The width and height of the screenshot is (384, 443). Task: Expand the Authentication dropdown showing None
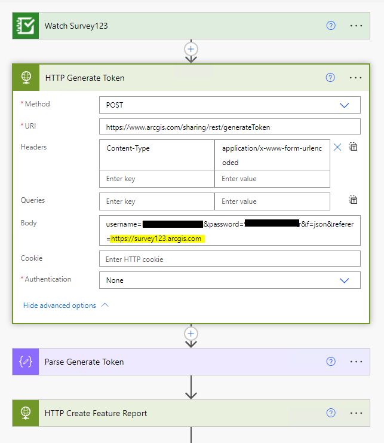pos(344,280)
